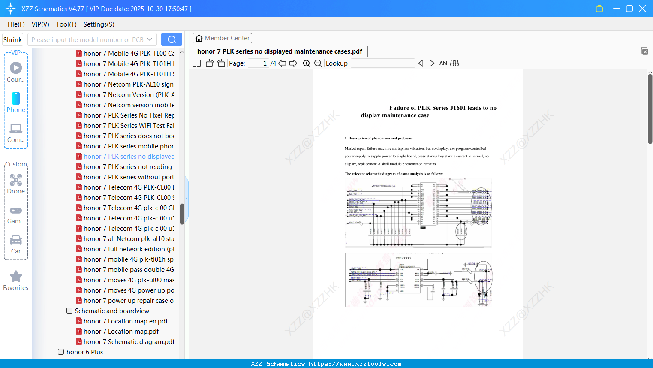Click the home icon of Member Center
This screenshot has height=368, width=653.
click(x=199, y=38)
